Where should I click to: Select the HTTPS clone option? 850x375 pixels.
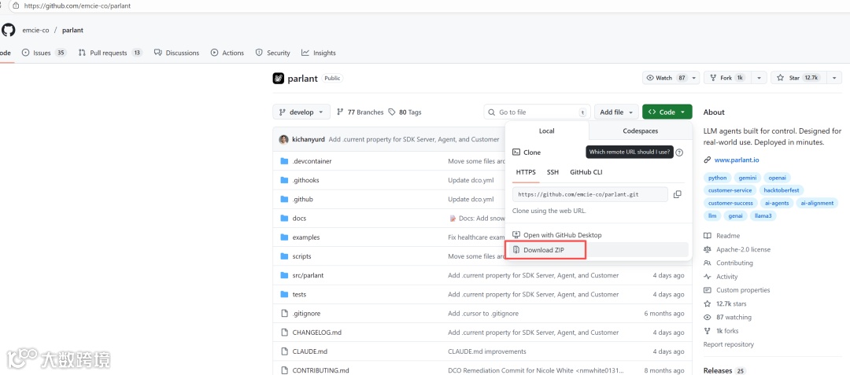point(526,173)
